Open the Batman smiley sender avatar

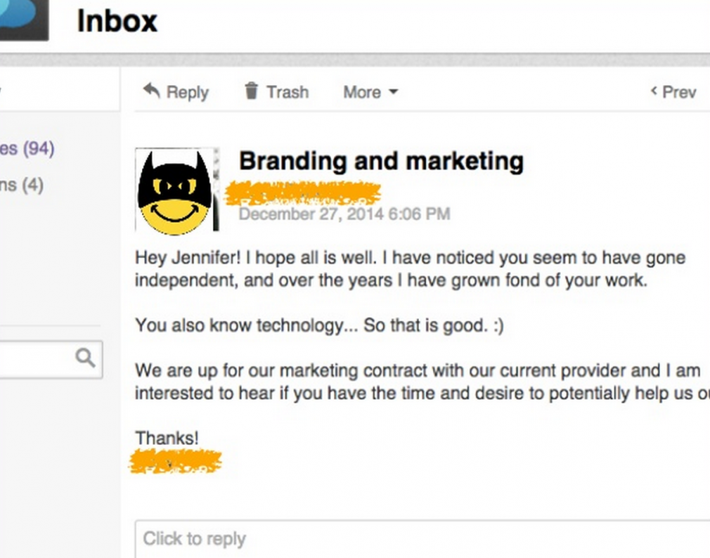(177, 190)
